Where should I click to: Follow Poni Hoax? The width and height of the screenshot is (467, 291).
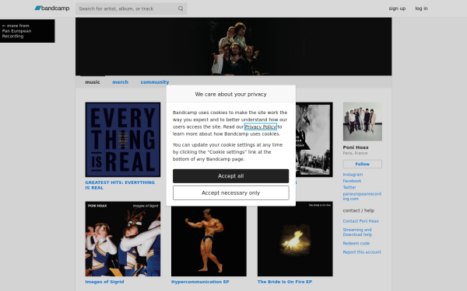[x=363, y=164]
